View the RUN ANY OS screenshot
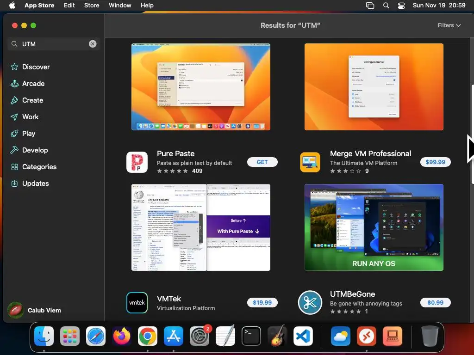This screenshot has width=474, height=355. point(374,227)
